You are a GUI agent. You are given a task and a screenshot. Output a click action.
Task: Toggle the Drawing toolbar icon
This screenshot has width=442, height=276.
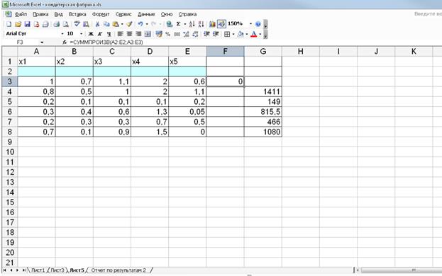click(x=221, y=24)
